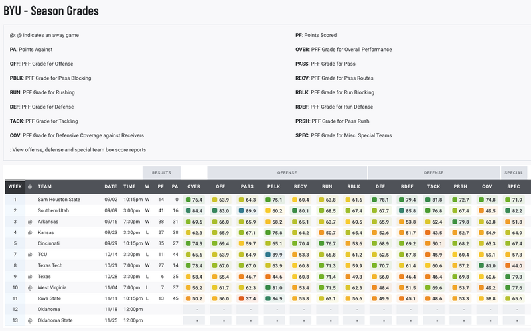The width and height of the screenshot is (531, 331).
Task: Select the week 12 row number cell
Action: click(15, 308)
